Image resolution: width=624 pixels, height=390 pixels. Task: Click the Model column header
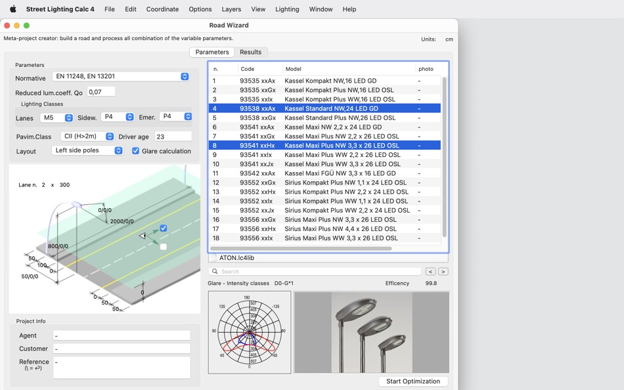pyautogui.click(x=294, y=69)
